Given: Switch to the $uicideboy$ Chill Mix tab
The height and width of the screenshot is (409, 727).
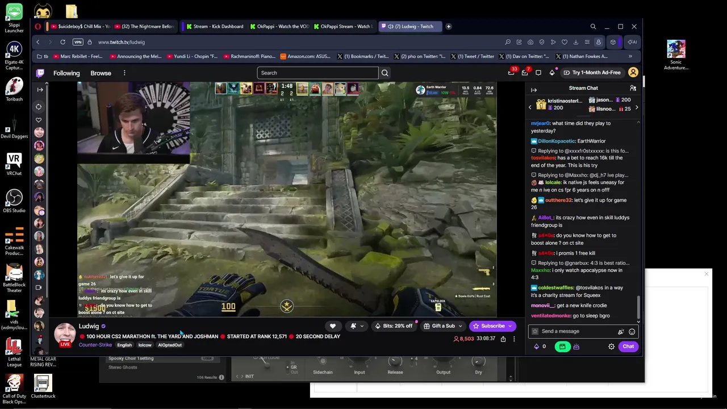Looking at the screenshot, I should [x=80, y=26].
